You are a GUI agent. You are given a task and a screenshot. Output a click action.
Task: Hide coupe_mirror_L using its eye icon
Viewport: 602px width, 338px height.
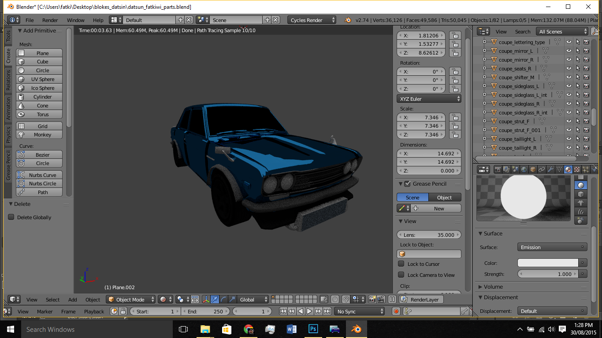[x=569, y=51]
